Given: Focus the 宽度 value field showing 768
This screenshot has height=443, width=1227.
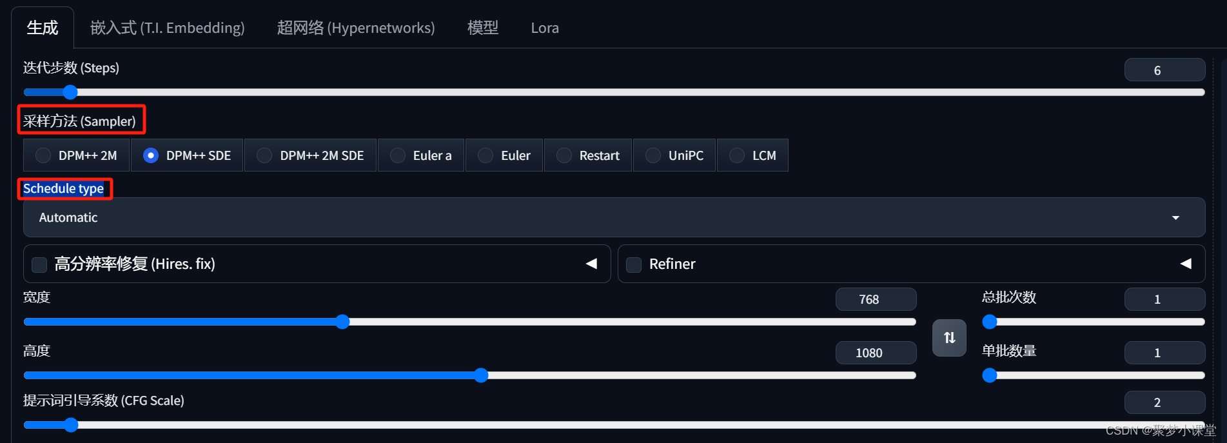Looking at the screenshot, I should coord(876,299).
